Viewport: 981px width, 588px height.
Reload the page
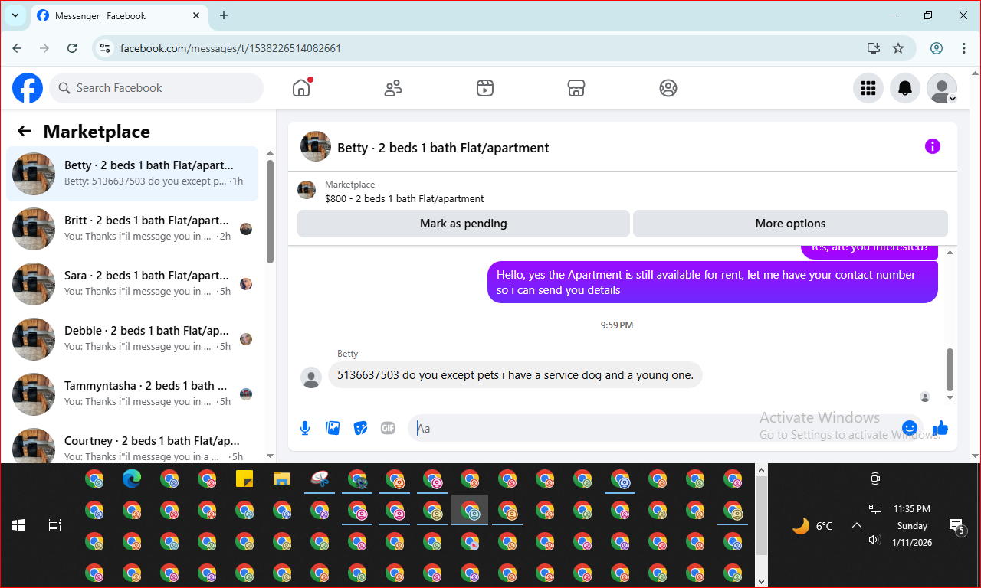[x=72, y=48]
